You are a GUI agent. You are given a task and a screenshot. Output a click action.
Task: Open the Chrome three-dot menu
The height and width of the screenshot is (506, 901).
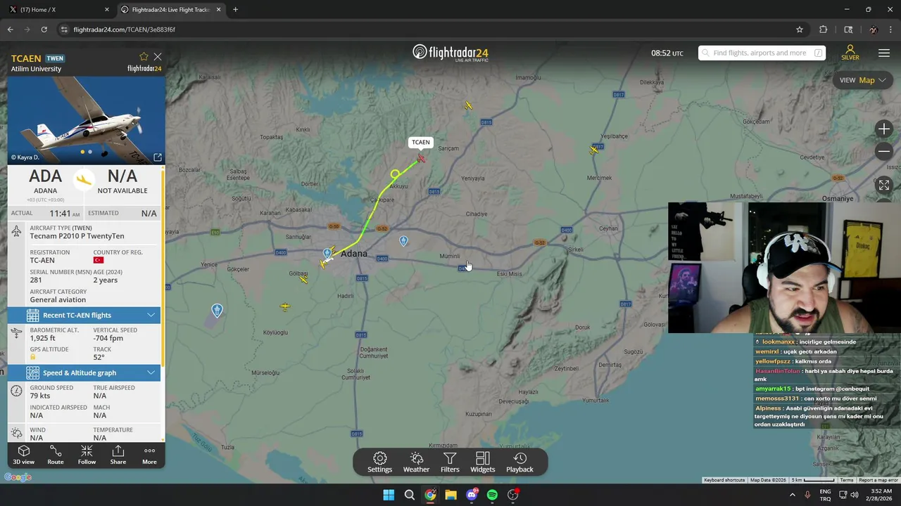point(891,30)
